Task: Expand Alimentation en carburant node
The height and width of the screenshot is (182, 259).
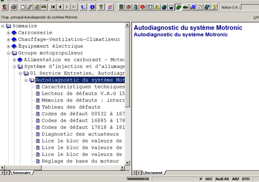Action: click(x=14, y=60)
